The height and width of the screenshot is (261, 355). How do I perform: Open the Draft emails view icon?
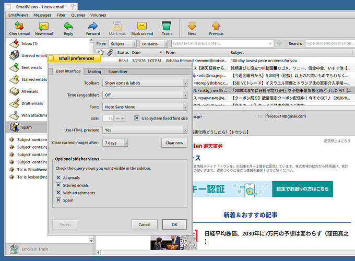click(15, 103)
